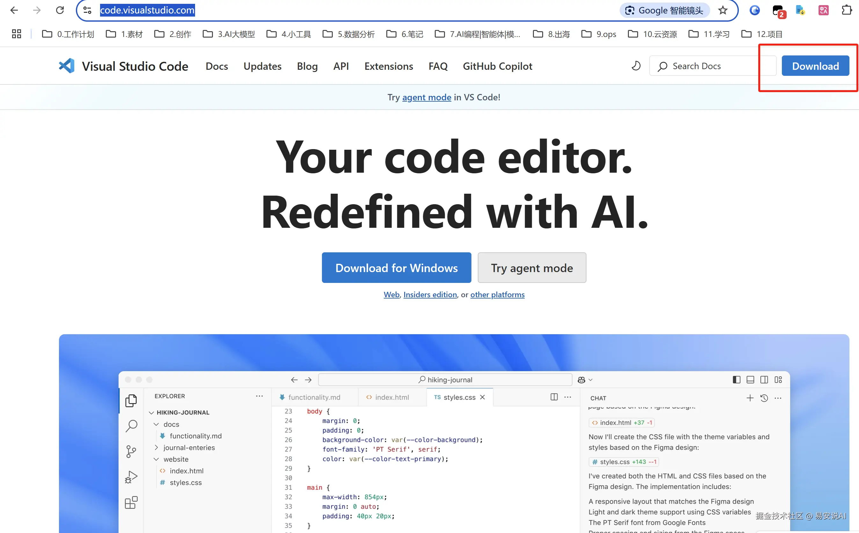Bookmark page with star icon

[x=723, y=10]
